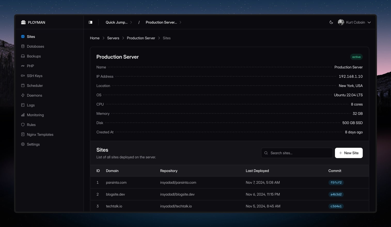
Task: Click the c3d4e1 commit badge
Action: point(336,206)
